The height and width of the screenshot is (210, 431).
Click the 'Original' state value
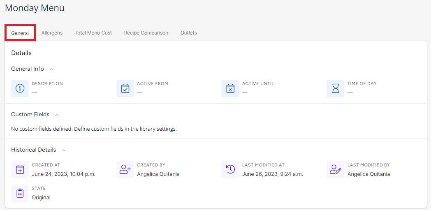pyautogui.click(x=41, y=197)
